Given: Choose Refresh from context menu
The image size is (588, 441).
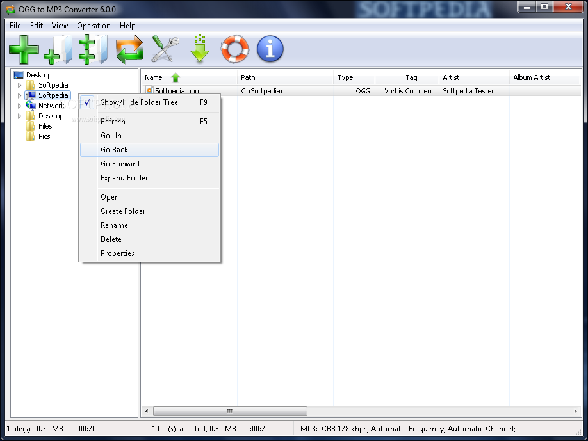Looking at the screenshot, I should tap(149, 122).
